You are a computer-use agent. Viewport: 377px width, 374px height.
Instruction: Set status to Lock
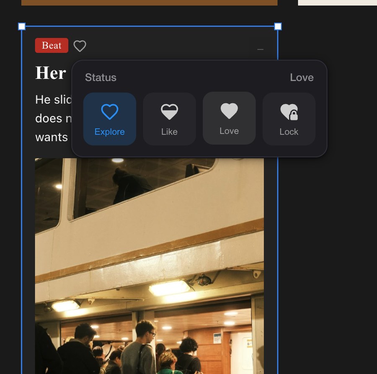point(289,119)
